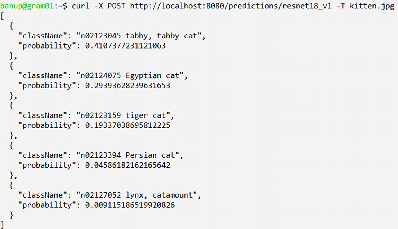Select the "n02123394 Persian cat" class name
The height and width of the screenshot is (229, 398).
[x=130, y=155]
